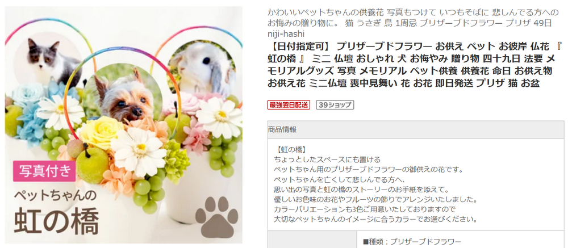
Task: Click the brown paw print icon
Action: click(x=217, y=217)
